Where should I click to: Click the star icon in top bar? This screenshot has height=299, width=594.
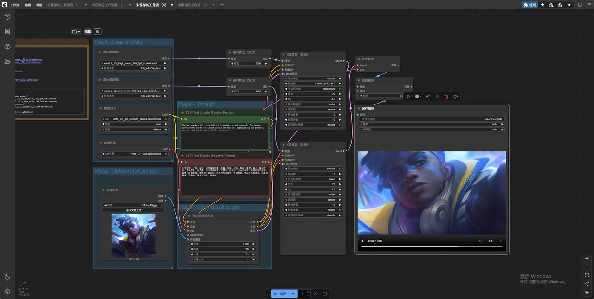[542, 5]
